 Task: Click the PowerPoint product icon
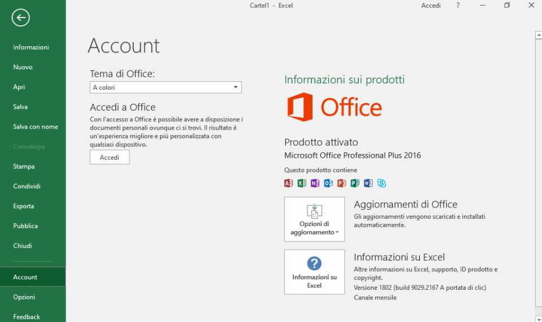[x=341, y=183]
